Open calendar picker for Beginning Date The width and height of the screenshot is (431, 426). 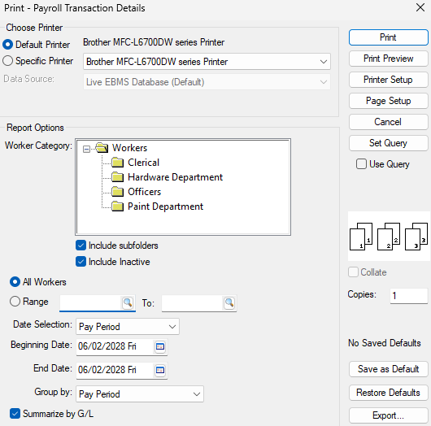click(160, 346)
